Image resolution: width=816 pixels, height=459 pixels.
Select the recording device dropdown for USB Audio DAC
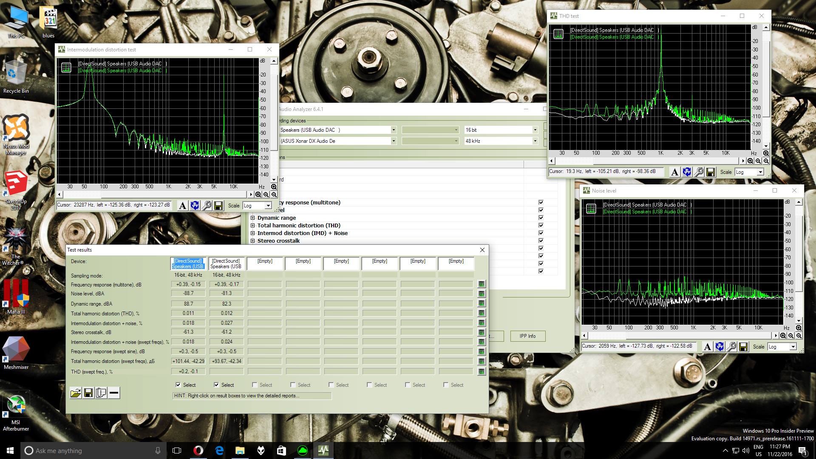(x=336, y=130)
